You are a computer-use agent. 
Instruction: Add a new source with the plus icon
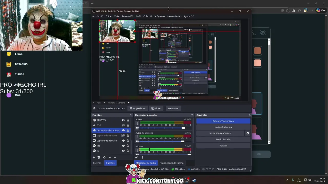click(x=94, y=157)
